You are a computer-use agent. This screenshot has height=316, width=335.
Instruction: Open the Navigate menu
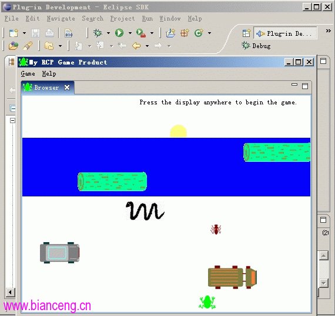click(x=61, y=19)
